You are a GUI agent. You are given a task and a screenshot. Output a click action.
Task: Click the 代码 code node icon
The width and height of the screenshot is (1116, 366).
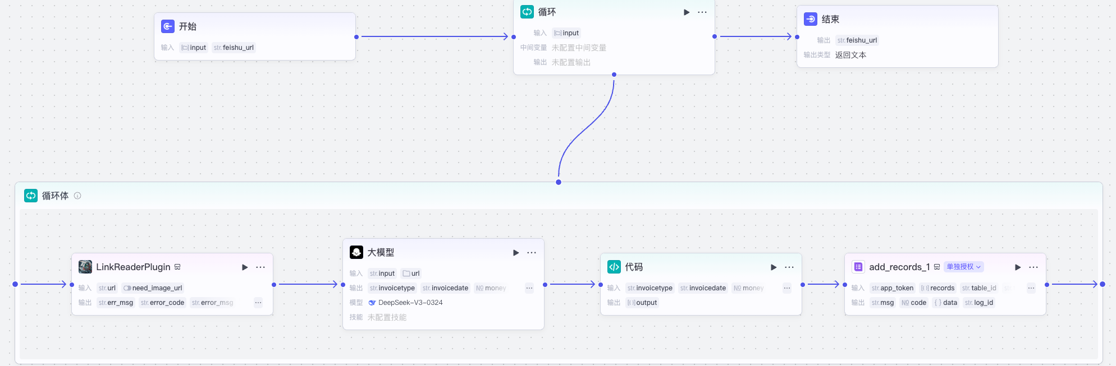614,267
